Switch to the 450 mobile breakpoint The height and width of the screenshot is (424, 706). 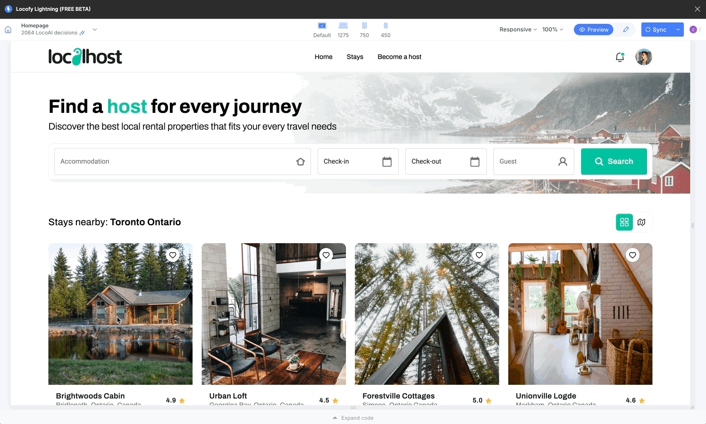point(386,26)
